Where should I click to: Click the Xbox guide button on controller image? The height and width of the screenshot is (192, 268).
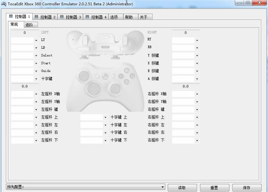tap(105, 76)
